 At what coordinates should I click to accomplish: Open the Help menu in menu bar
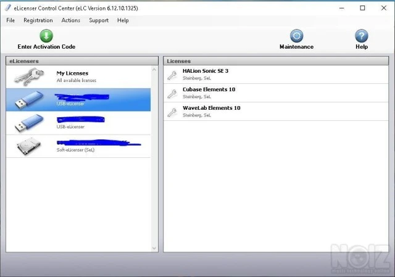click(x=123, y=20)
